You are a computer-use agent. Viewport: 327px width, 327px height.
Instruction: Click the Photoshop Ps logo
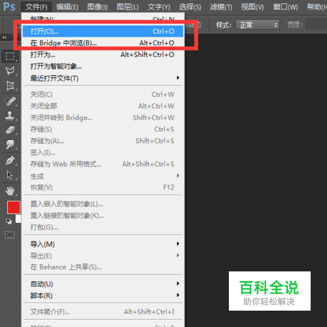(x=9, y=7)
